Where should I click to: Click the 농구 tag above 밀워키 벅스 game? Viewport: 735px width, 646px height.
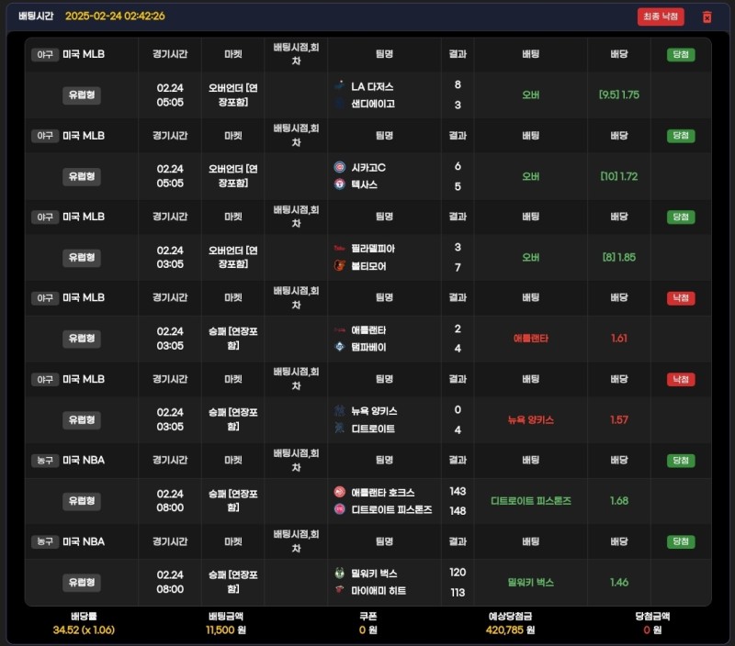tap(45, 541)
